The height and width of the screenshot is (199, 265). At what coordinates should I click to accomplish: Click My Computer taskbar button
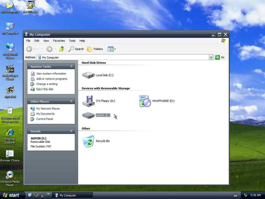click(72, 195)
